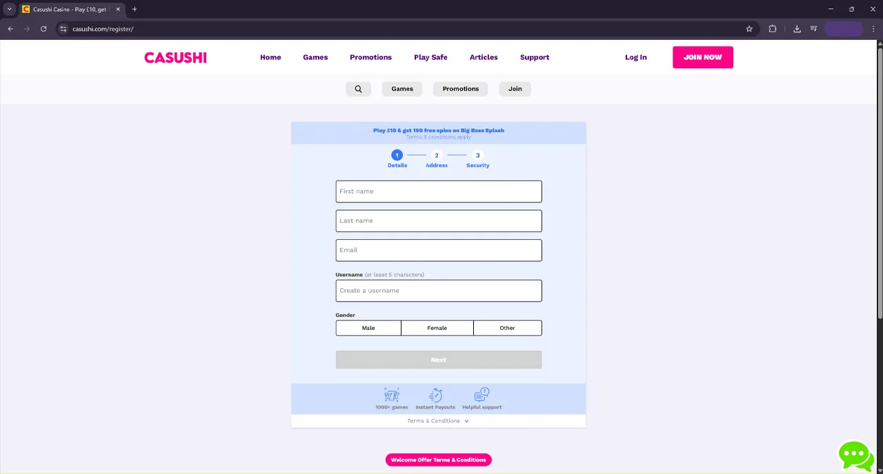Click the search magnifier icon

[x=358, y=89]
